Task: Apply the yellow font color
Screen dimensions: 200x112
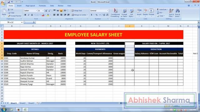Action: [x=48, y=15]
